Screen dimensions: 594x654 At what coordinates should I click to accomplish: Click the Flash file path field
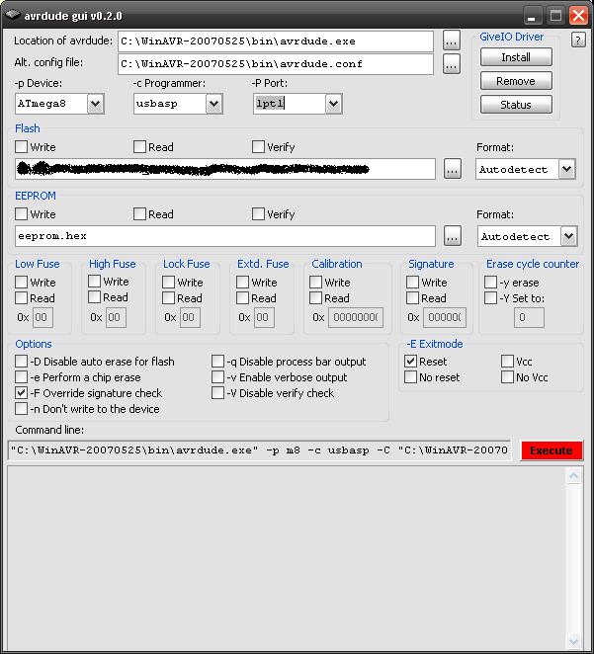(225, 169)
